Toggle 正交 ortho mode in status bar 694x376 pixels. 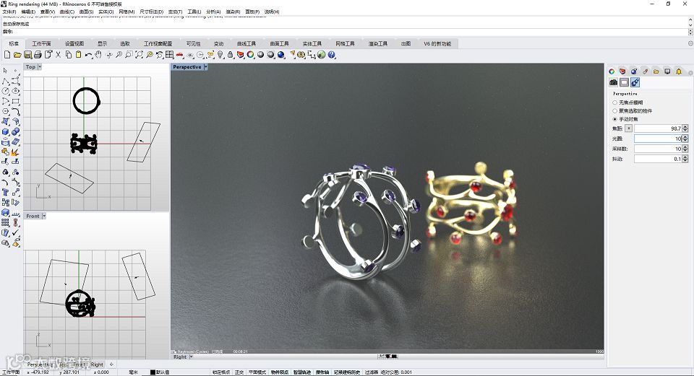(239, 372)
